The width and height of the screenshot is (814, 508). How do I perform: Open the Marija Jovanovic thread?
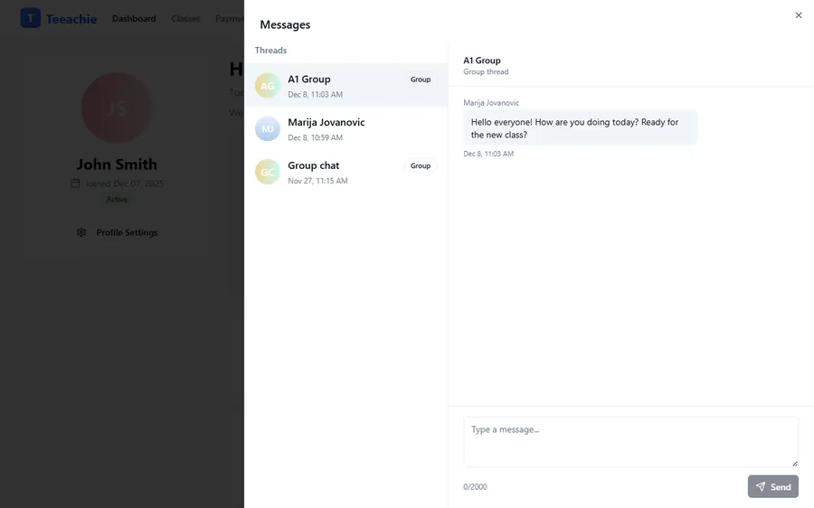tap(345, 129)
